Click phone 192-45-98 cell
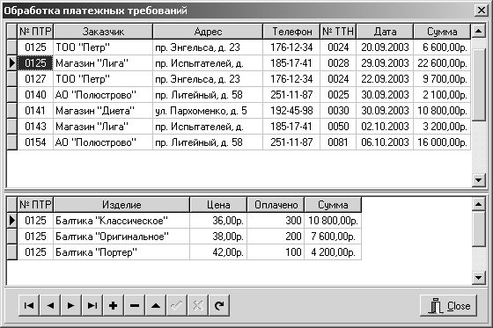 291,111
